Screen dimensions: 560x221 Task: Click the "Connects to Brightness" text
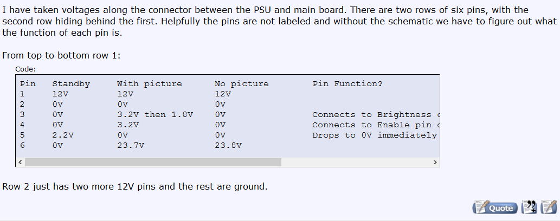[372, 115]
